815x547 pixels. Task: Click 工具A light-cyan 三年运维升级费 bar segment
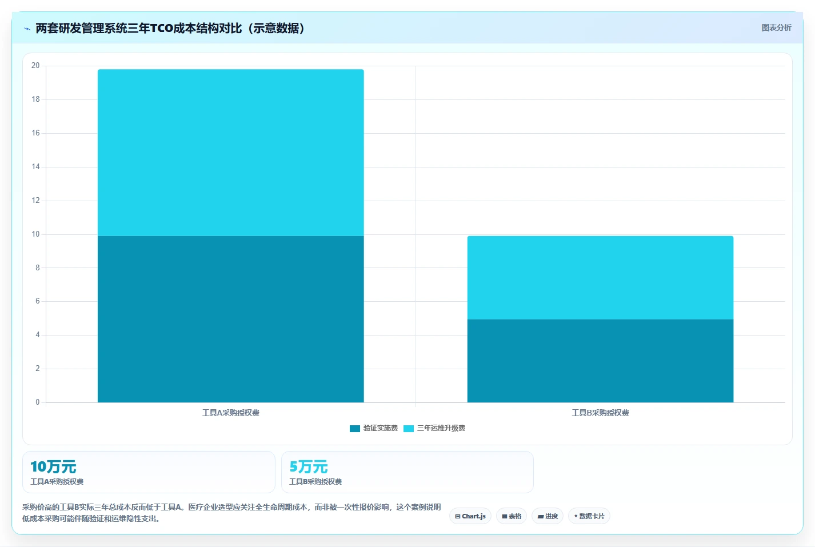[x=231, y=153]
